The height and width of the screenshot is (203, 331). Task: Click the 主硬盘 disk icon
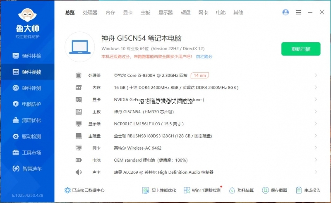tap(79, 136)
